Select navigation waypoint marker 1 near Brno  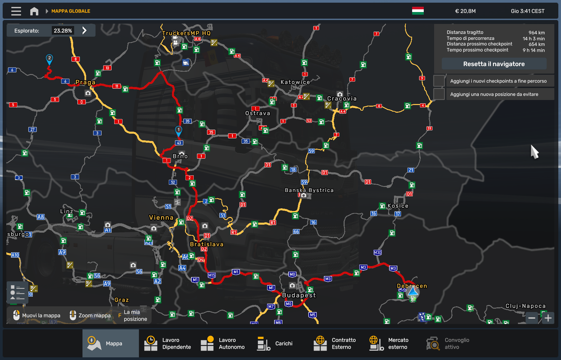coord(179,131)
